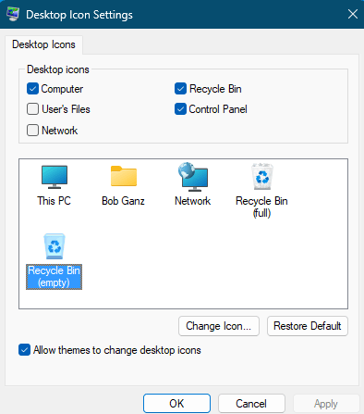Click the 'Recycle Bin (full)' label text

click(261, 207)
